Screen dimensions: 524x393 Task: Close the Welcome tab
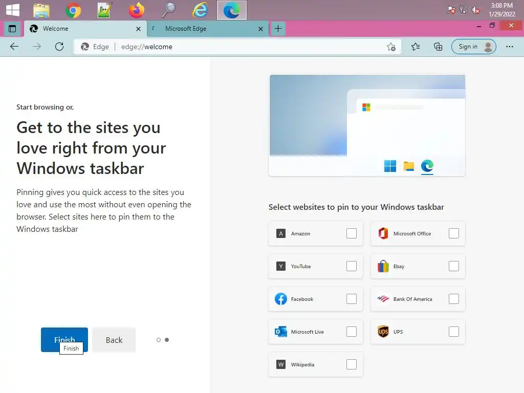point(138,29)
